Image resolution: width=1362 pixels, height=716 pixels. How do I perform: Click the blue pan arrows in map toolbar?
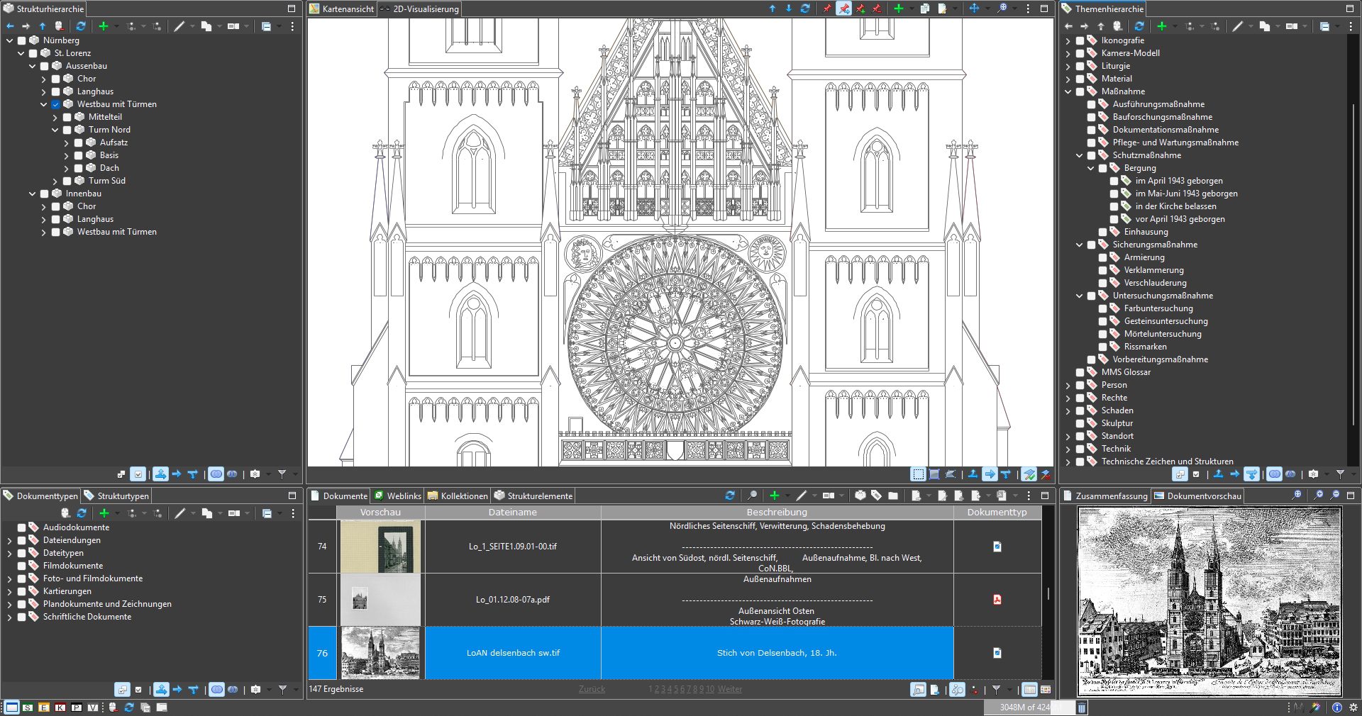974,9
